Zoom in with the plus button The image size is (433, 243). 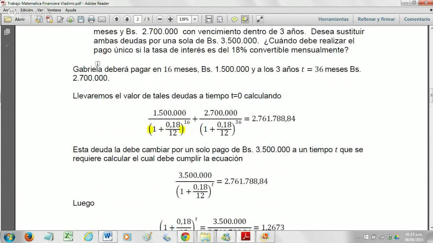[170, 19]
